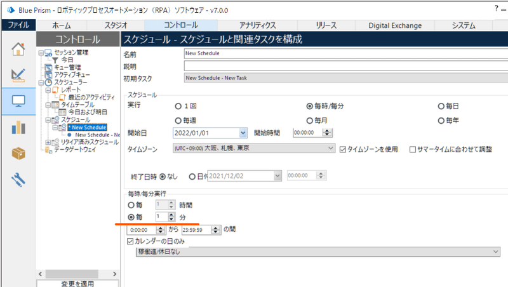This screenshot has width=508, height=287.
Task: Switch to the ホーム tab
Action: click(x=61, y=25)
